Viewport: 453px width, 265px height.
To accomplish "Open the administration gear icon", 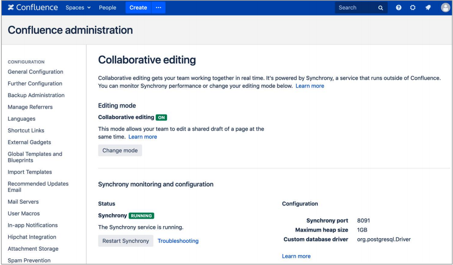I will point(413,8).
